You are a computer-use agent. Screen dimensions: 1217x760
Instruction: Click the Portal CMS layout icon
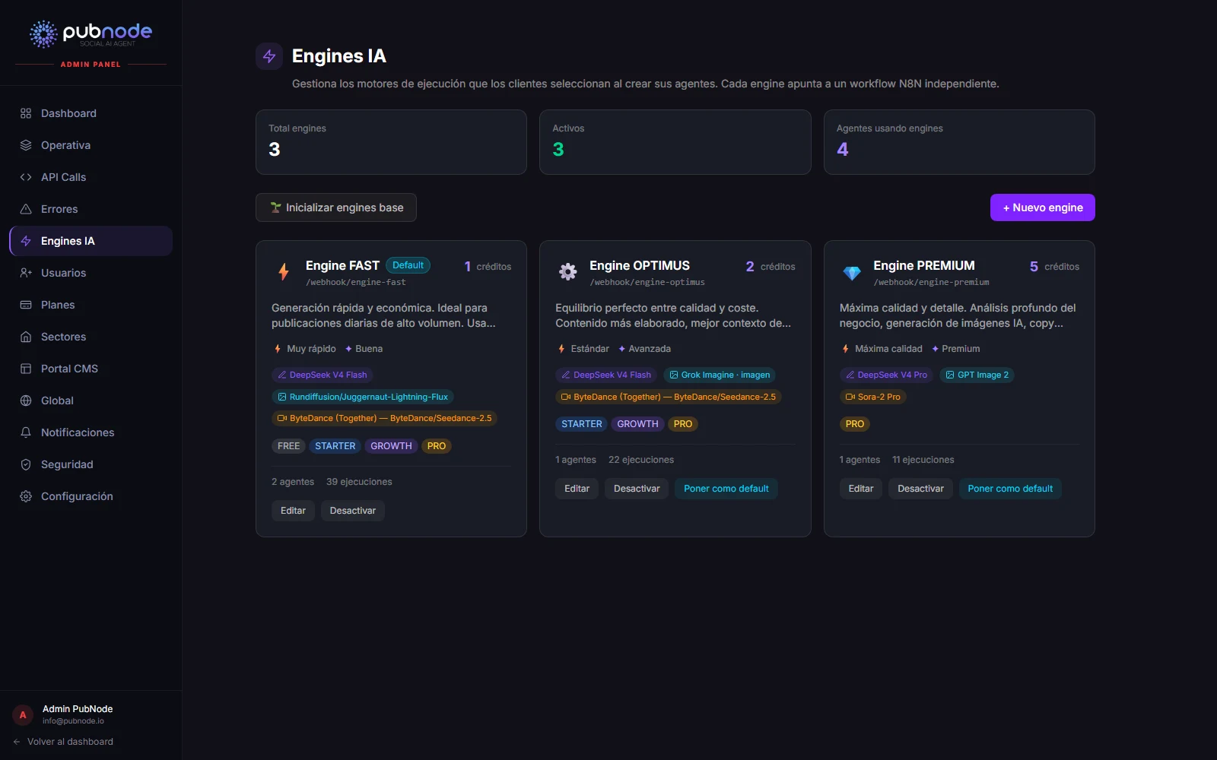point(26,369)
